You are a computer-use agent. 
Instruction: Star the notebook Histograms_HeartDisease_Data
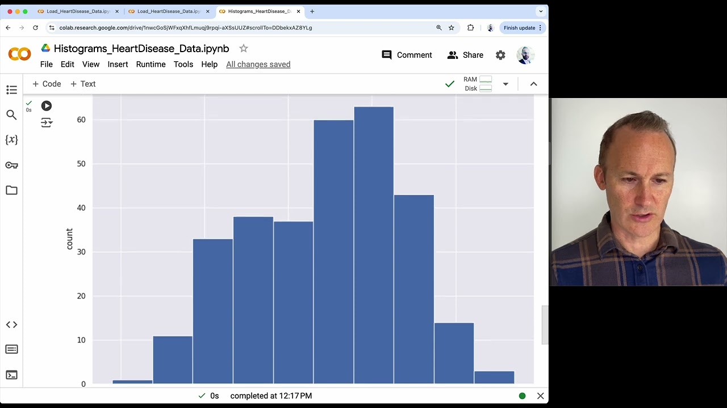[x=244, y=49]
